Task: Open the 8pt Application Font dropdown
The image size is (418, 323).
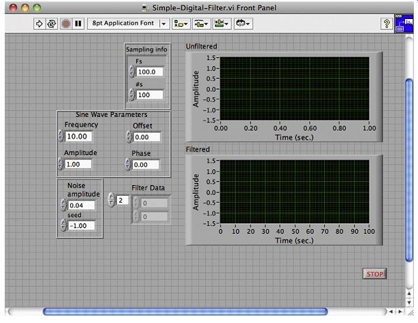Action: 129,23
